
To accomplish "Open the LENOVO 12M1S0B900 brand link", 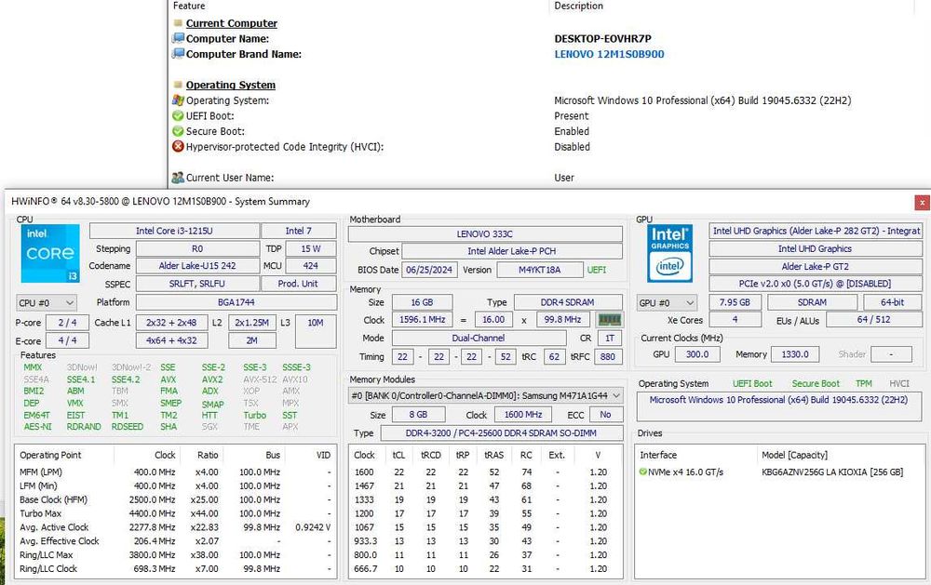I will click(609, 54).
